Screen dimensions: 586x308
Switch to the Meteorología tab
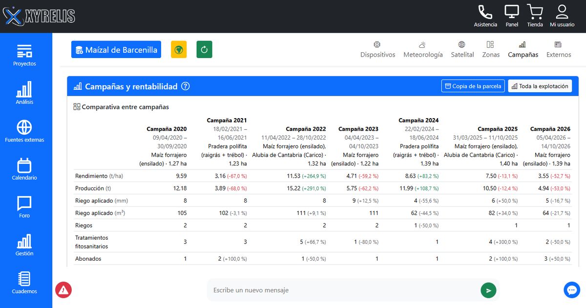pyautogui.click(x=423, y=49)
